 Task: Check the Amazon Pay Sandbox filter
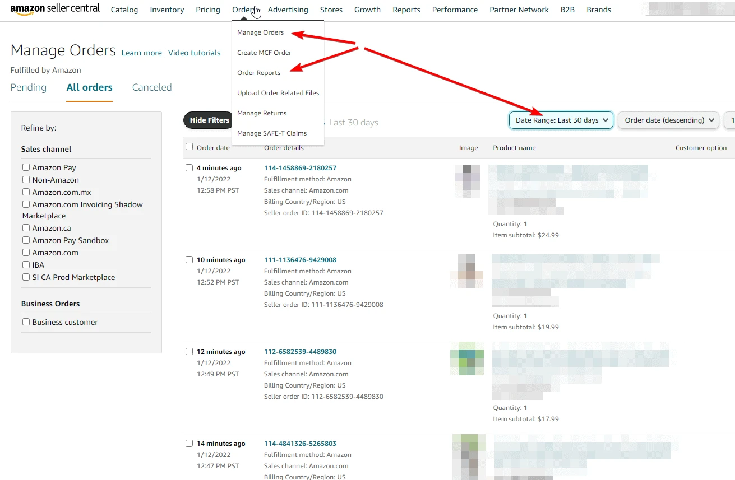26,240
